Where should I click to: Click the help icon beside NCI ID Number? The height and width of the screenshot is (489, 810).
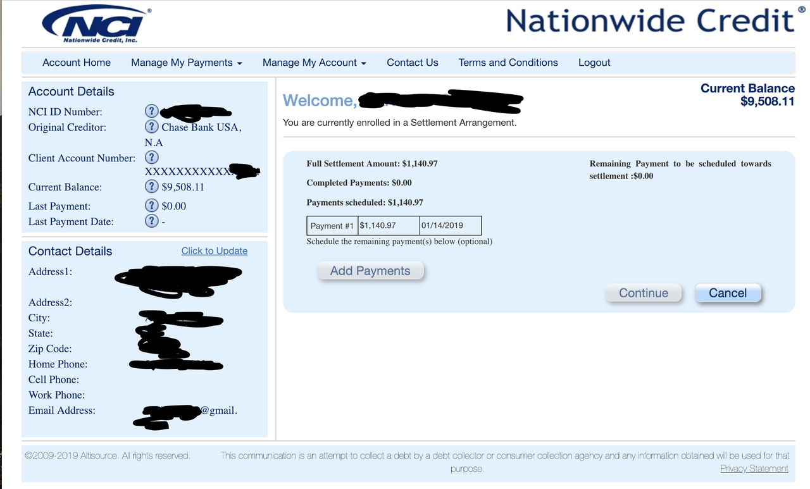(151, 111)
